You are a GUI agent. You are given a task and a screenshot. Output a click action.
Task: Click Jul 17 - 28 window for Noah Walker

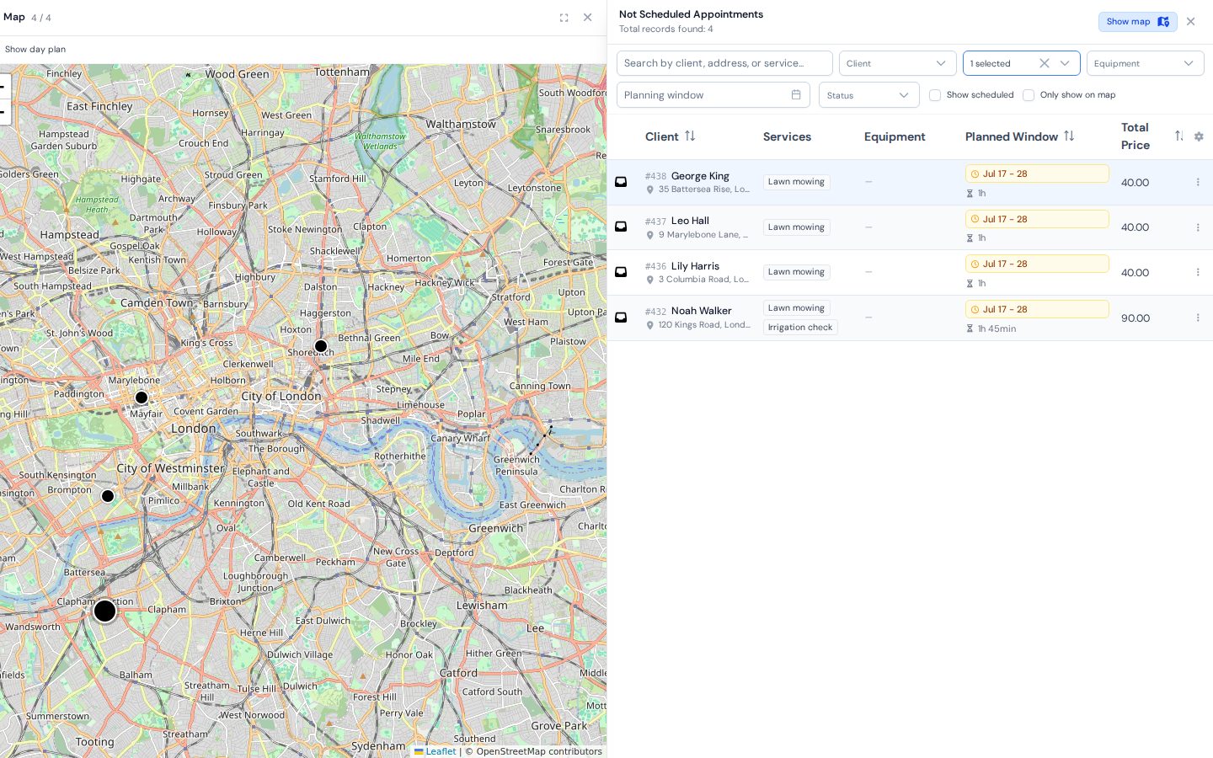[x=1037, y=309]
